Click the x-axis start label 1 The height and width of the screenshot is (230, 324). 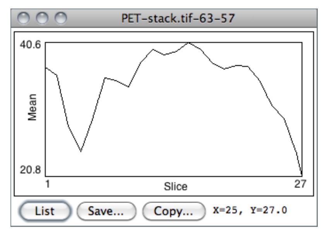tap(48, 183)
